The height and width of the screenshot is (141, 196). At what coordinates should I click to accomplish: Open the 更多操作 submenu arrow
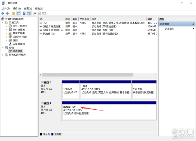click(x=193, y=29)
